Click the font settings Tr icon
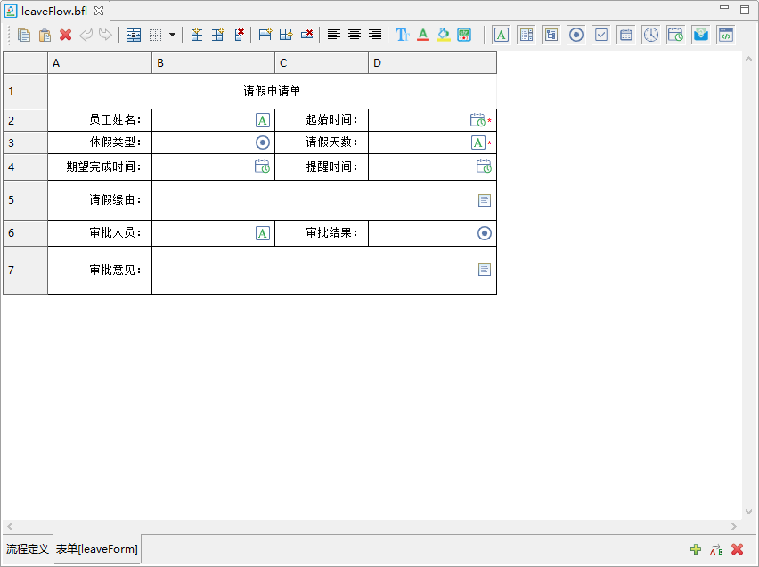 402,35
